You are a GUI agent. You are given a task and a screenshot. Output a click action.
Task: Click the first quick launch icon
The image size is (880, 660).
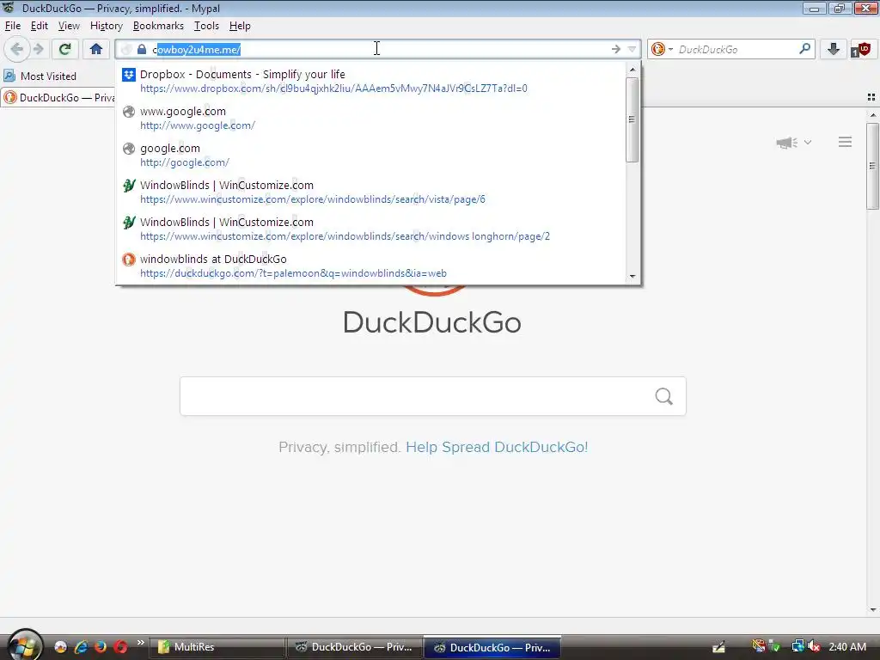coord(61,647)
